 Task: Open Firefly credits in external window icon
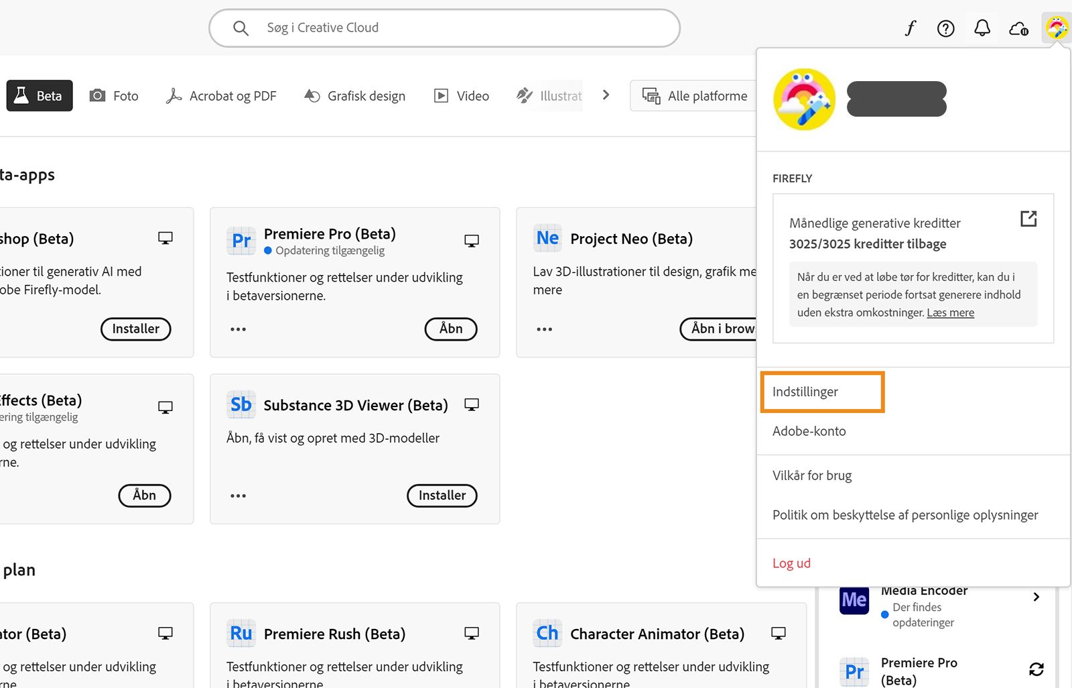click(1028, 219)
